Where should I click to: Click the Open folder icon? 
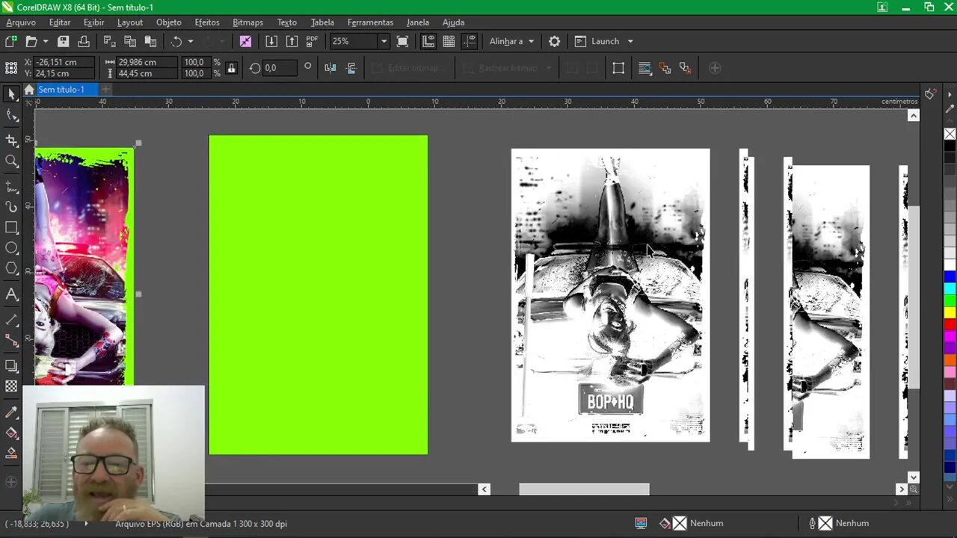click(31, 41)
